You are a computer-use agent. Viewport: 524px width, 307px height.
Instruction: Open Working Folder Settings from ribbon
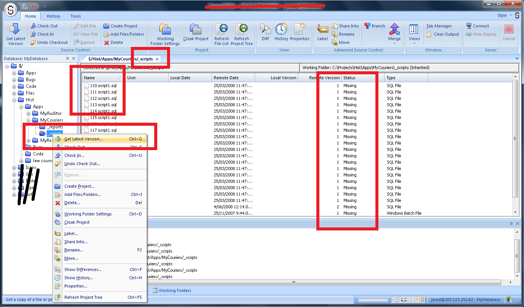165,34
